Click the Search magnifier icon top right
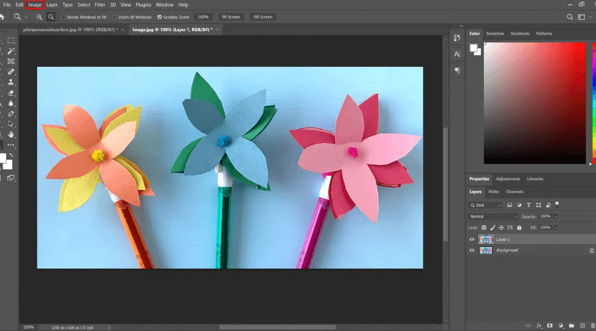The width and height of the screenshot is (596, 331). point(570,17)
